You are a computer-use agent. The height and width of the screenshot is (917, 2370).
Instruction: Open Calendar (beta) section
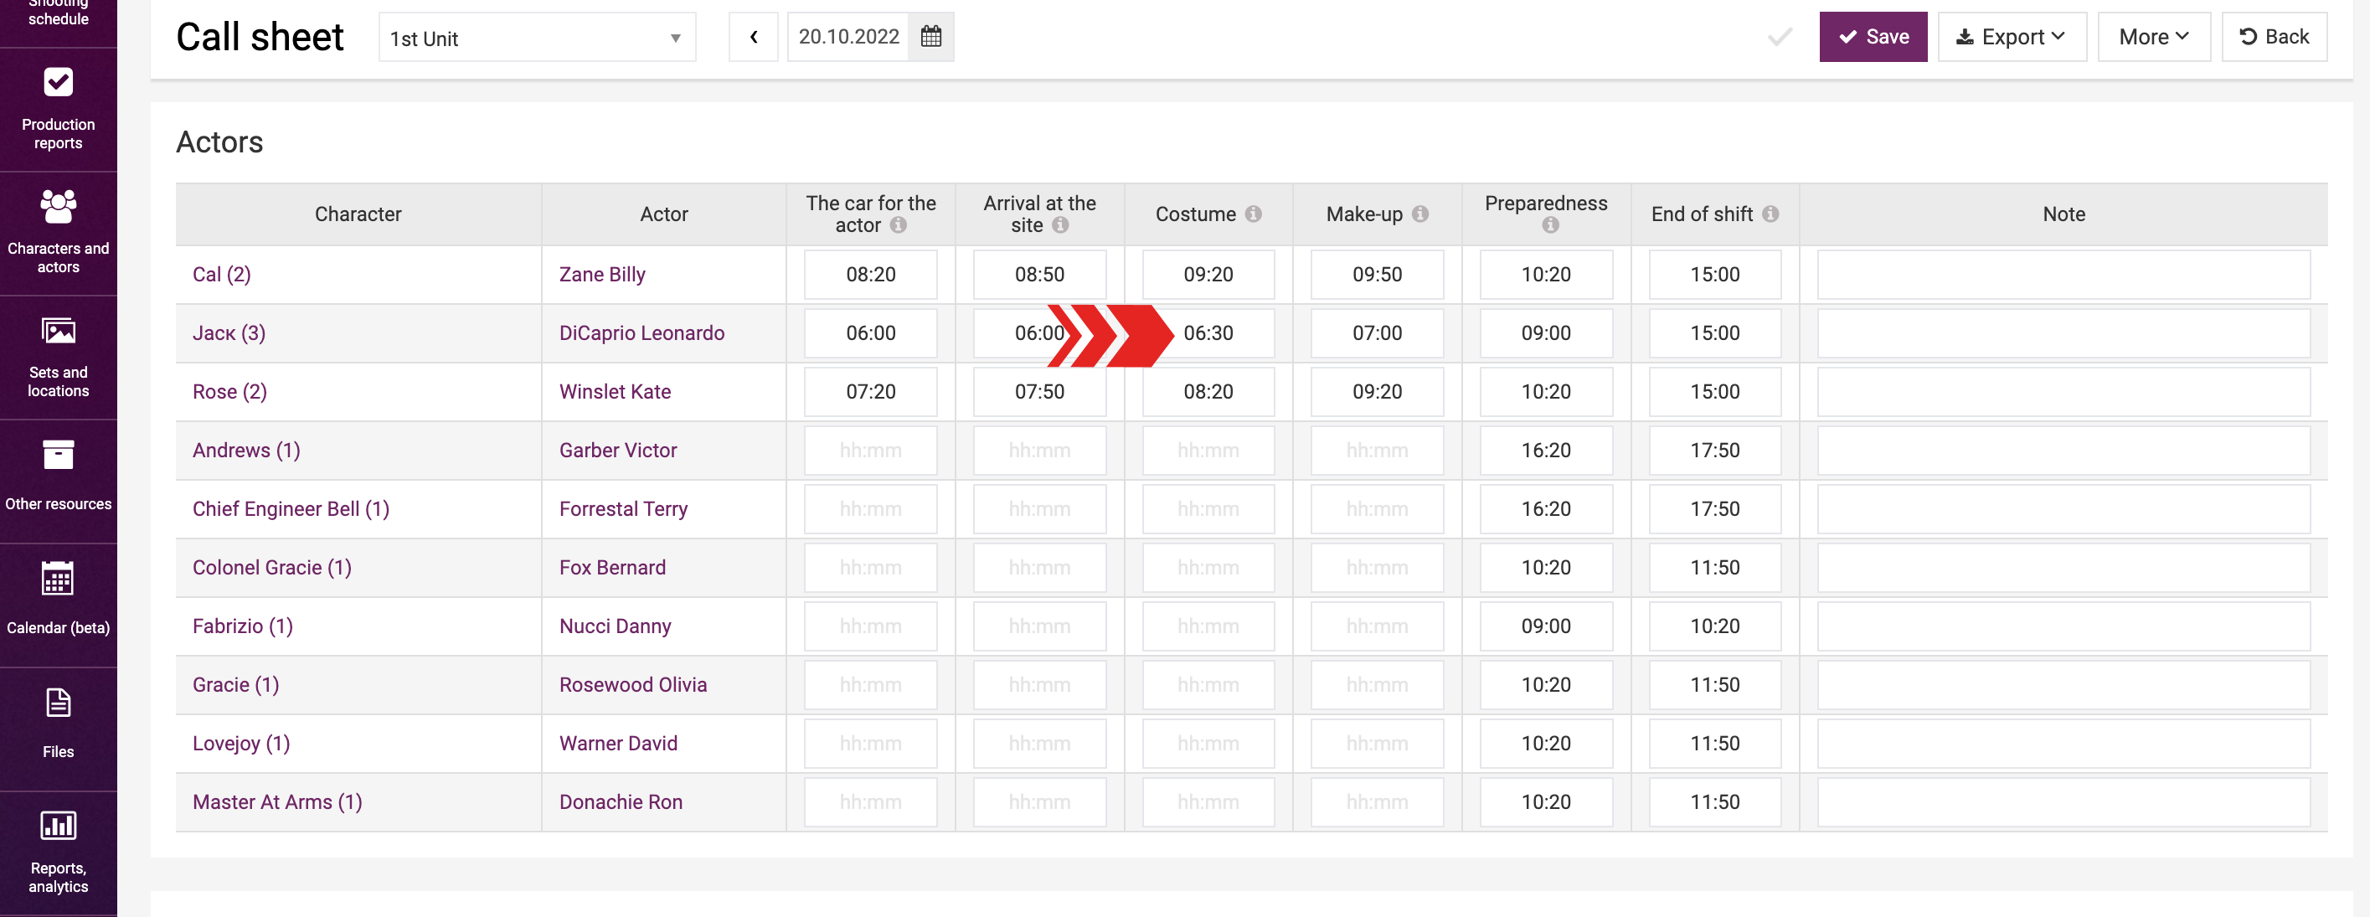tap(58, 605)
